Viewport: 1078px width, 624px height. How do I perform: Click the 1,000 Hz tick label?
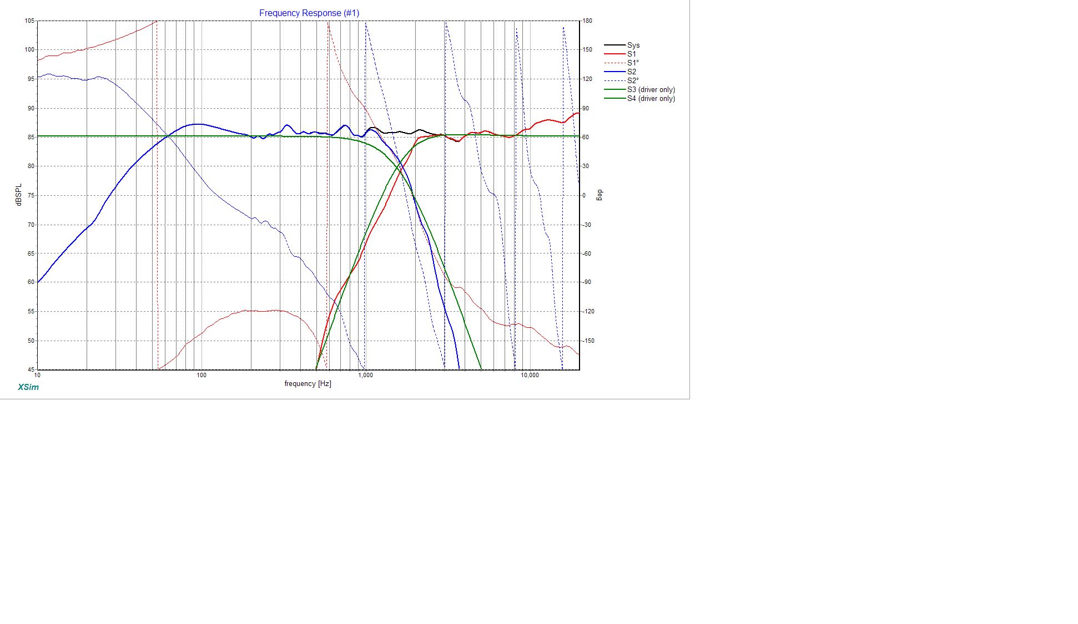coord(366,376)
